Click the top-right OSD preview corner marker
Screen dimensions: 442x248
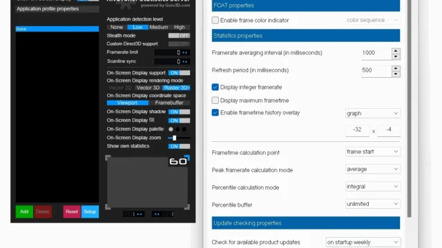pos(187,158)
